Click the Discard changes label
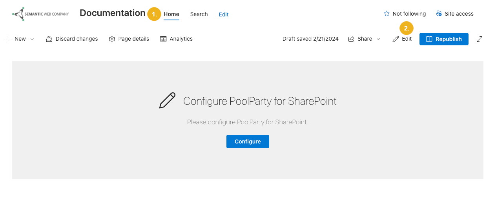 77,39
